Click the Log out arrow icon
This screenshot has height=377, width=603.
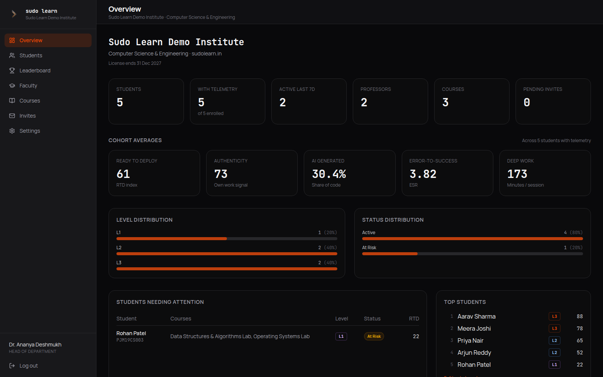tap(12, 366)
